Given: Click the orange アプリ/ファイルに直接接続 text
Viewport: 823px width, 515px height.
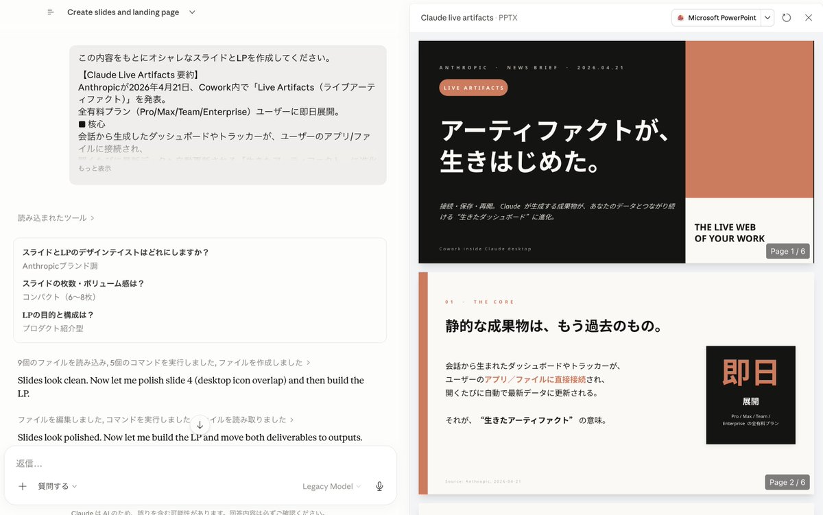Looking at the screenshot, I should pyautogui.click(x=535, y=379).
